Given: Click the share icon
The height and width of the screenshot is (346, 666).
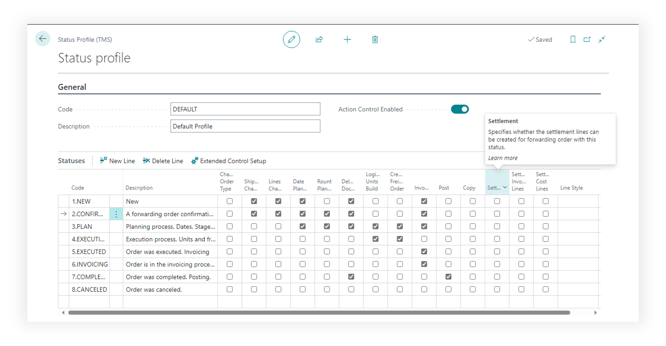Looking at the screenshot, I should tap(319, 39).
